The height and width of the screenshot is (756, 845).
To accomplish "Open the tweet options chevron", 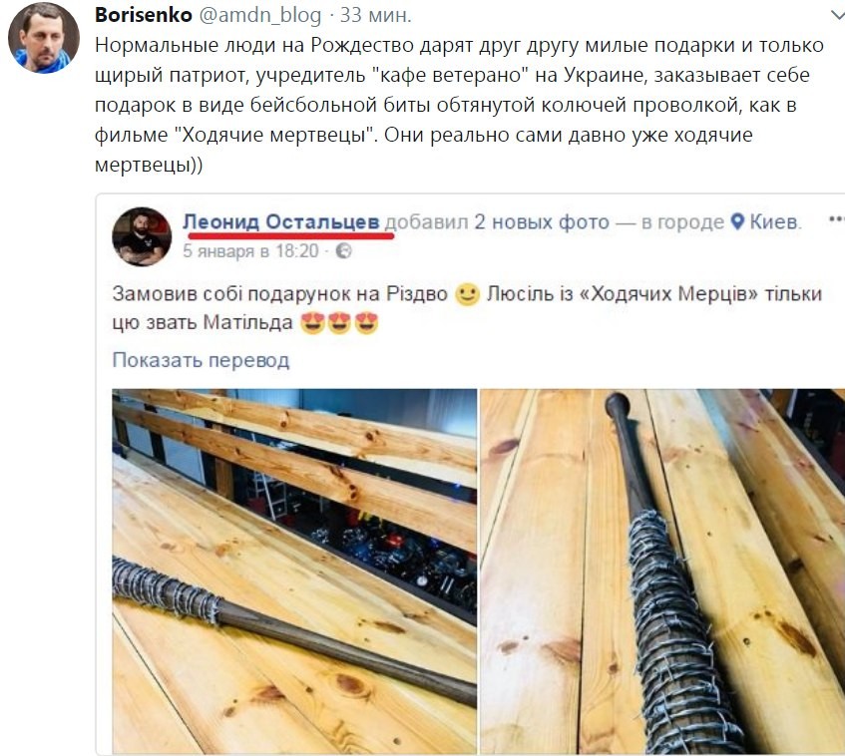I will pyautogui.click(x=837, y=16).
